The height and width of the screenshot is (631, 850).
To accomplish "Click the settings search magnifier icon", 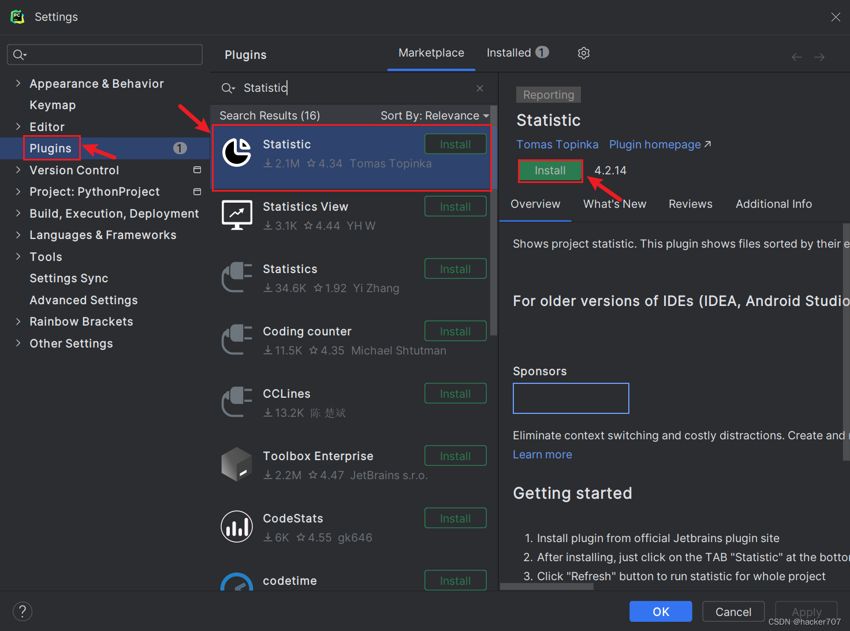I will coord(20,55).
